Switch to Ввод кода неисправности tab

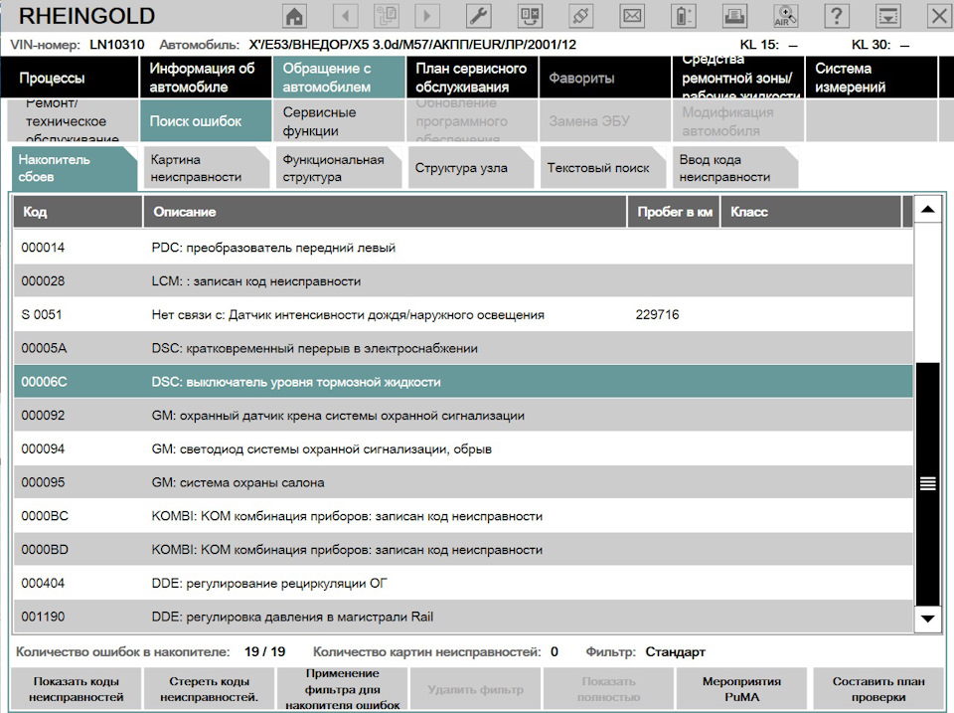(735, 168)
